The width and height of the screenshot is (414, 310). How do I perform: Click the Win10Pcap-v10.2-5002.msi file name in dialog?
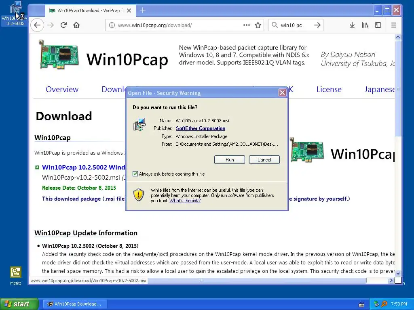click(x=202, y=121)
